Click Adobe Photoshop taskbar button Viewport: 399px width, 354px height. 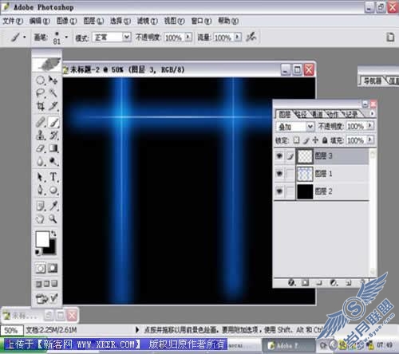pos(289,345)
